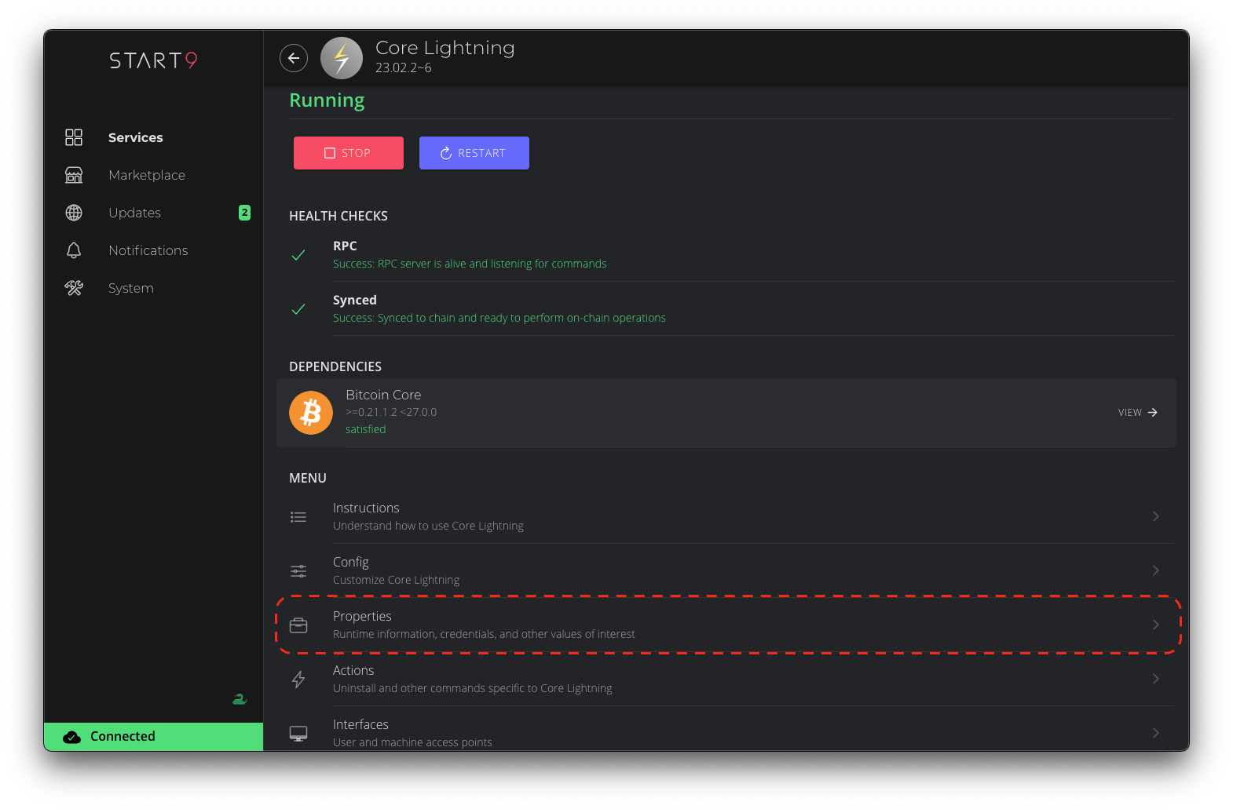Click the System tools icon
The image size is (1233, 809).
coord(74,288)
